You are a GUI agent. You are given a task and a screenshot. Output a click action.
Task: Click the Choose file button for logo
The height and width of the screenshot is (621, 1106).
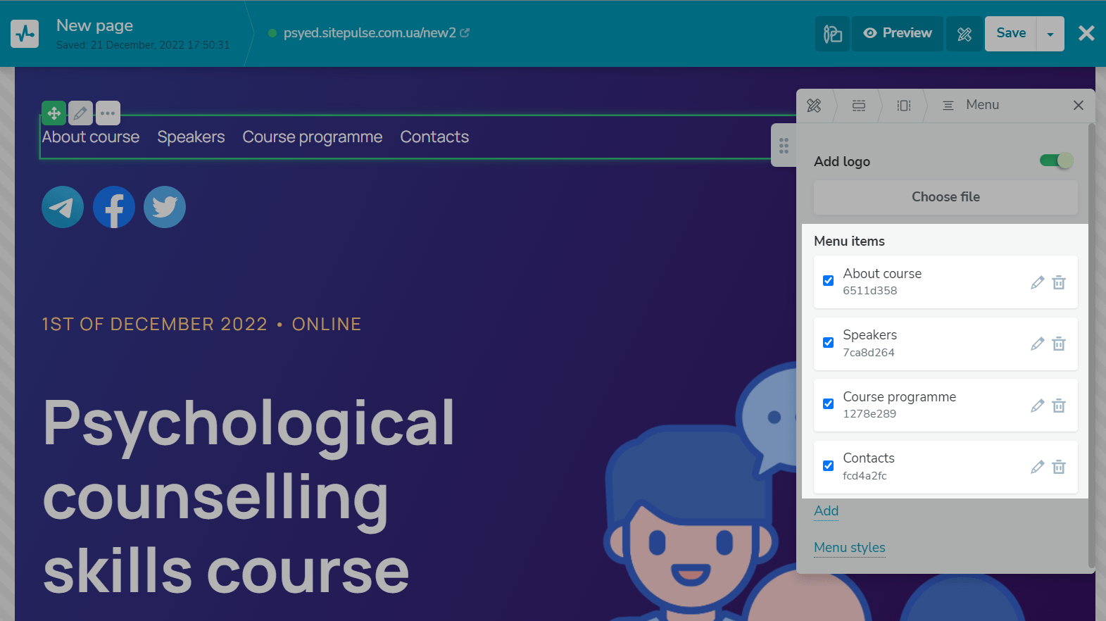[x=945, y=197]
